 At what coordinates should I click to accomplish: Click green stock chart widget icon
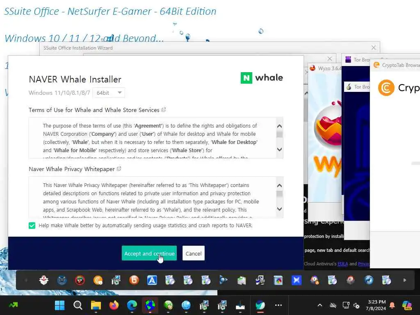[13, 305]
